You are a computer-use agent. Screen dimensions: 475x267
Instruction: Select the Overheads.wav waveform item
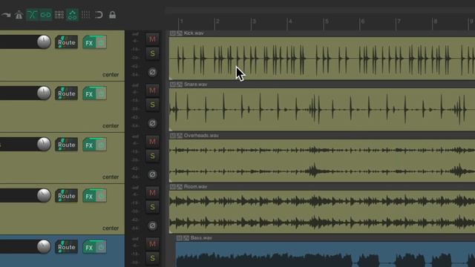click(322, 160)
